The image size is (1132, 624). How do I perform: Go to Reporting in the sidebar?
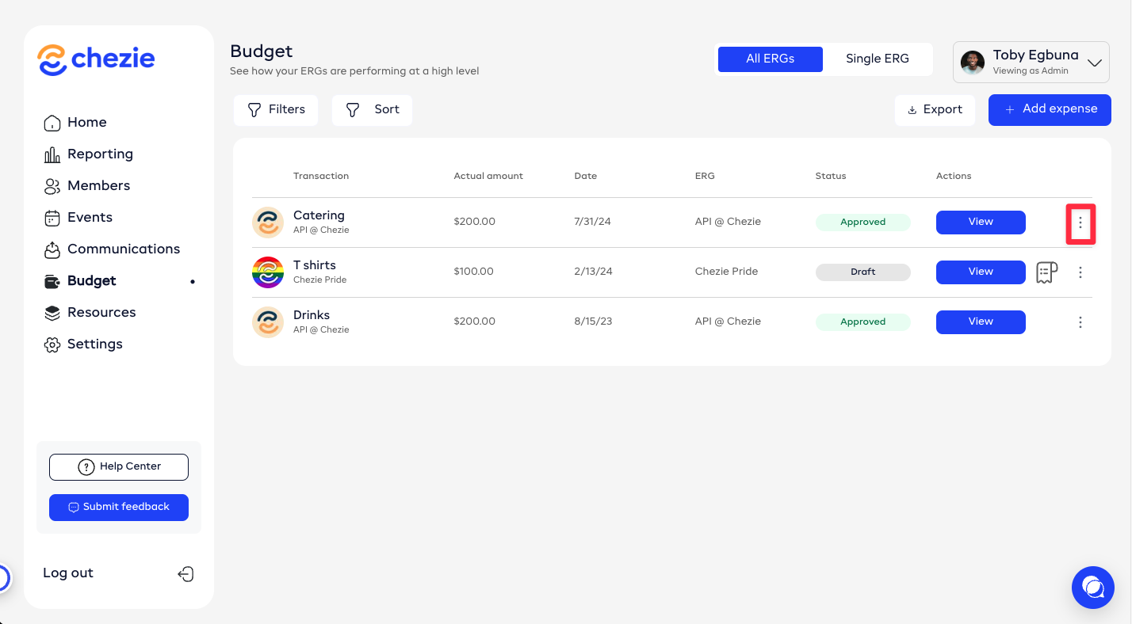(x=100, y=154)
